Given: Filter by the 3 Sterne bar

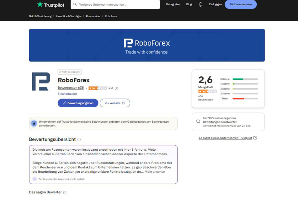Looking at the screenshot, I should click(239, 89).
